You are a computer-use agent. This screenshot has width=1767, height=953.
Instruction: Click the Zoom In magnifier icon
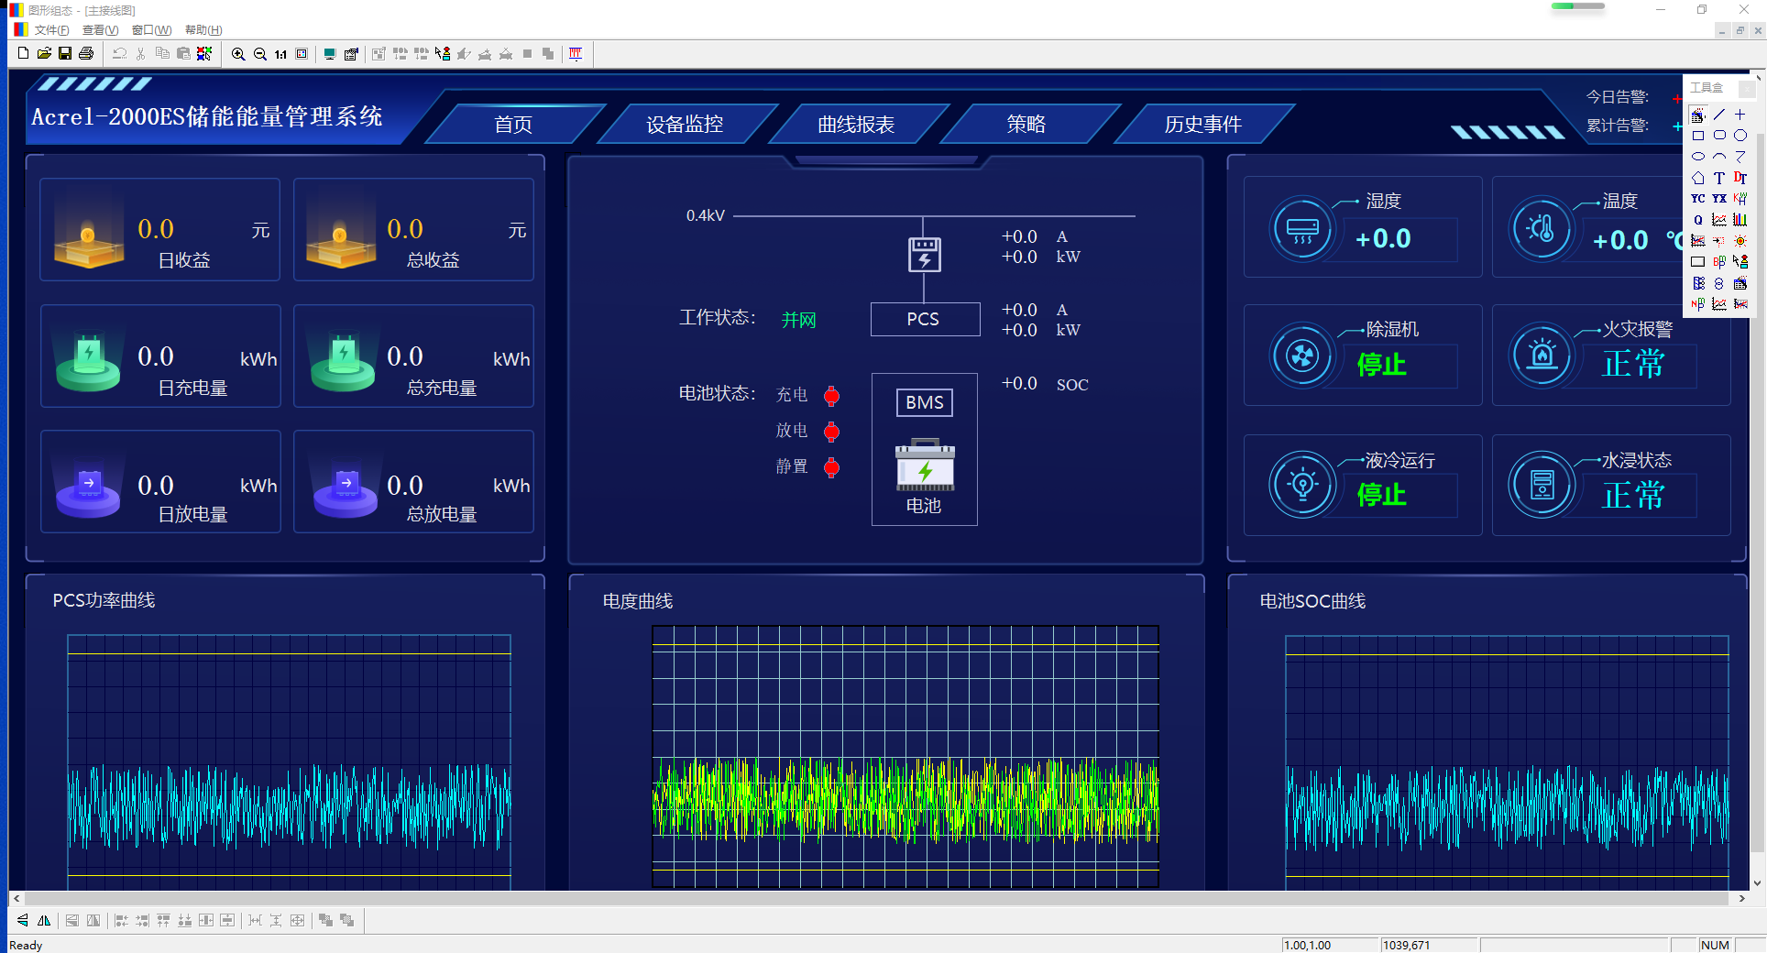pos(238,54)
